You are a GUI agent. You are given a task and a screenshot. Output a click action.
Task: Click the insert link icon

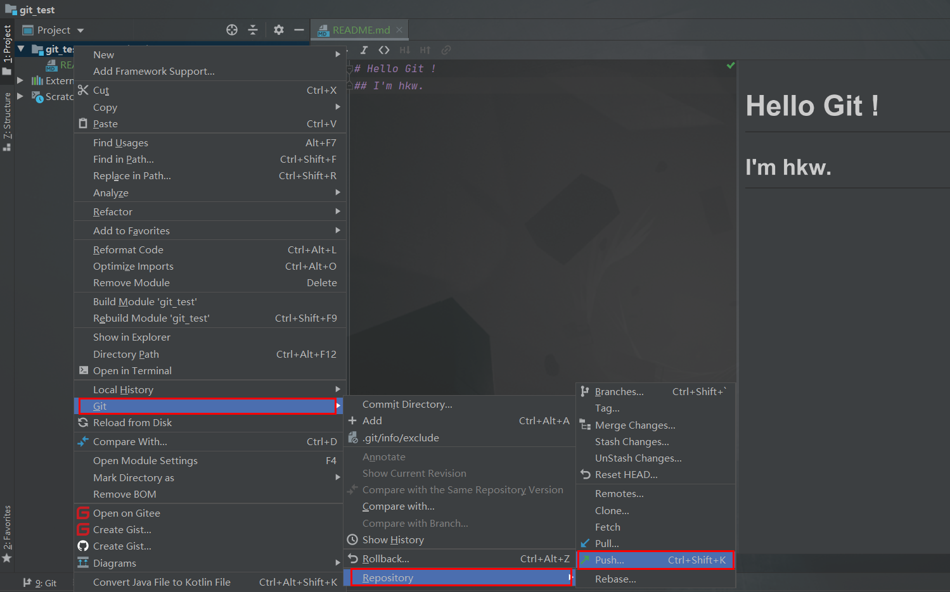(x=446, y=50)
